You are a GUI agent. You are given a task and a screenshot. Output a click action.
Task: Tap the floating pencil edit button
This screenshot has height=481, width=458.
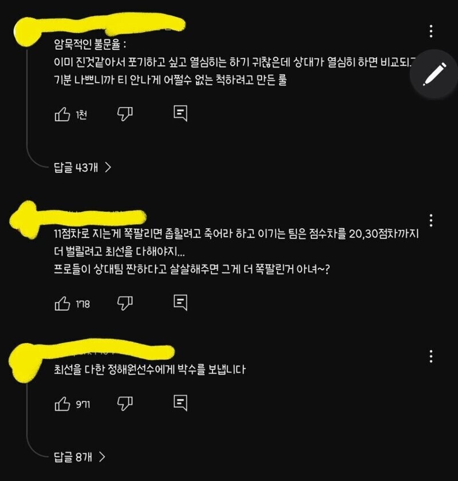434,74
